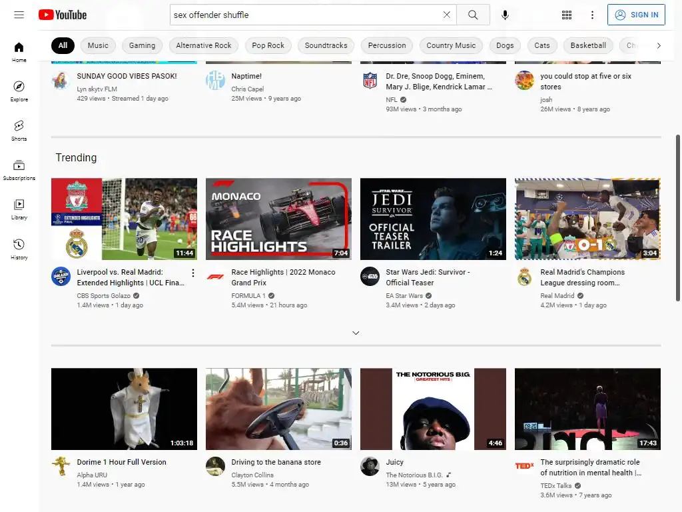Viewport: 682px width, 512px height.
Task: Open 'Dorime 1 Hour Full Version' title
Action: click(x=121, y=462)
